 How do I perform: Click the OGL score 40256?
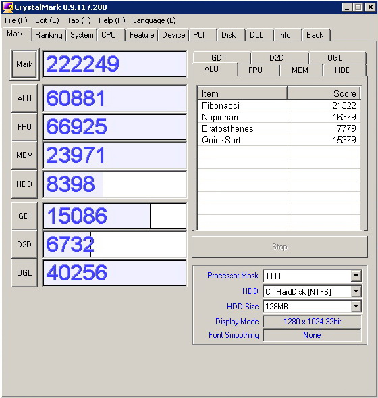(x=115, y=273)
